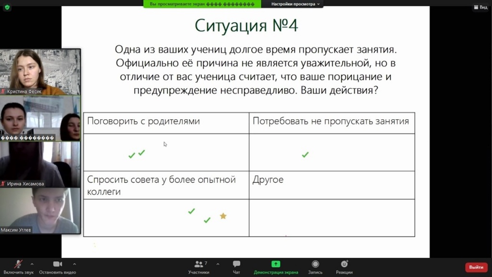Screen dimensions: 492x277
Task: Open the Чат chat panel
Action: 236,266
